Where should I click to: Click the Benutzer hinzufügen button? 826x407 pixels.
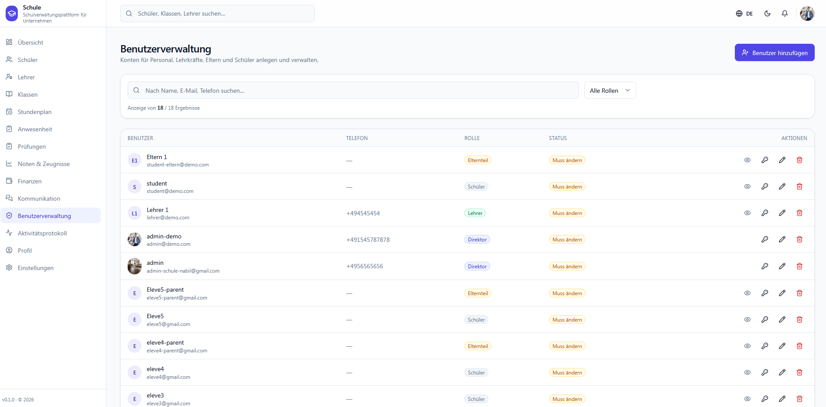tap(774, 52)
